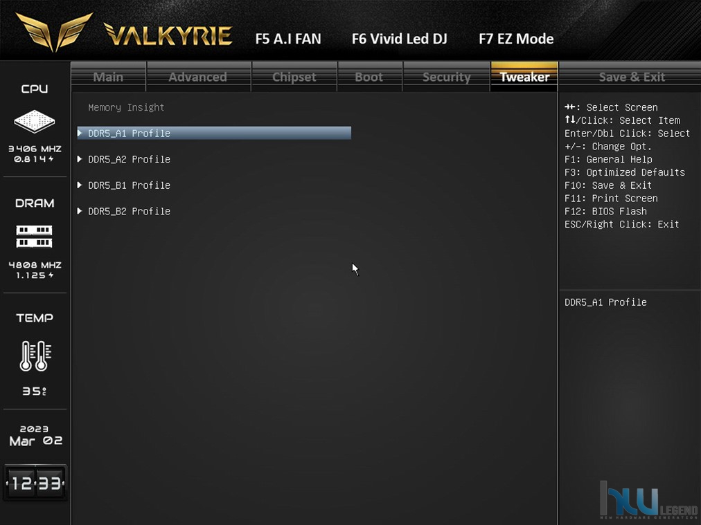This screenshot has width=701, height=525.
Task: Open F6 Vivid Led DJ
Action: click(x=400, y=39)
